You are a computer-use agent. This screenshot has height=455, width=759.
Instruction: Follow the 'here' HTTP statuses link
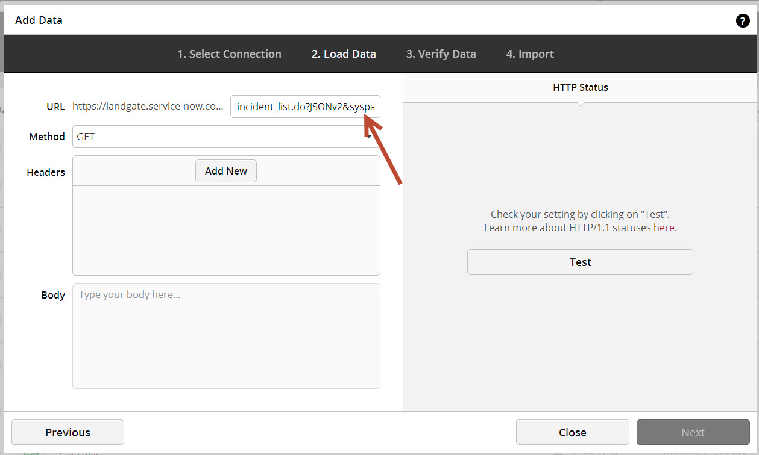(x=664, y=227)
